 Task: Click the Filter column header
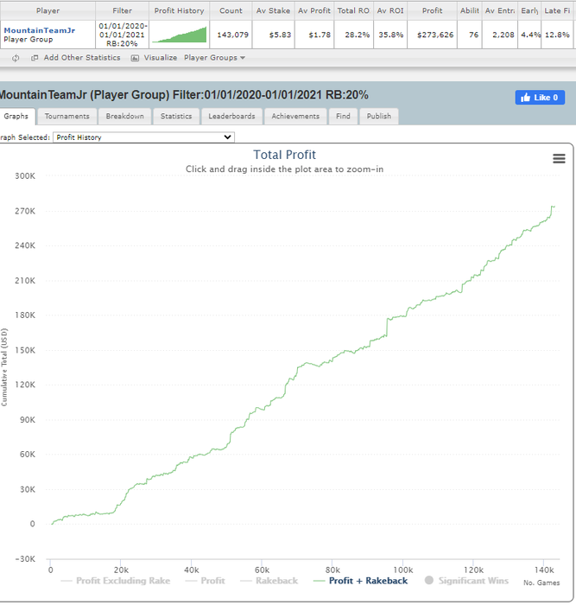pos(123,10)
